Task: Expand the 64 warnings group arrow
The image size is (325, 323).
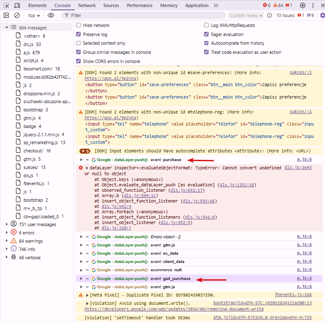Action: [x=7, y=241]
